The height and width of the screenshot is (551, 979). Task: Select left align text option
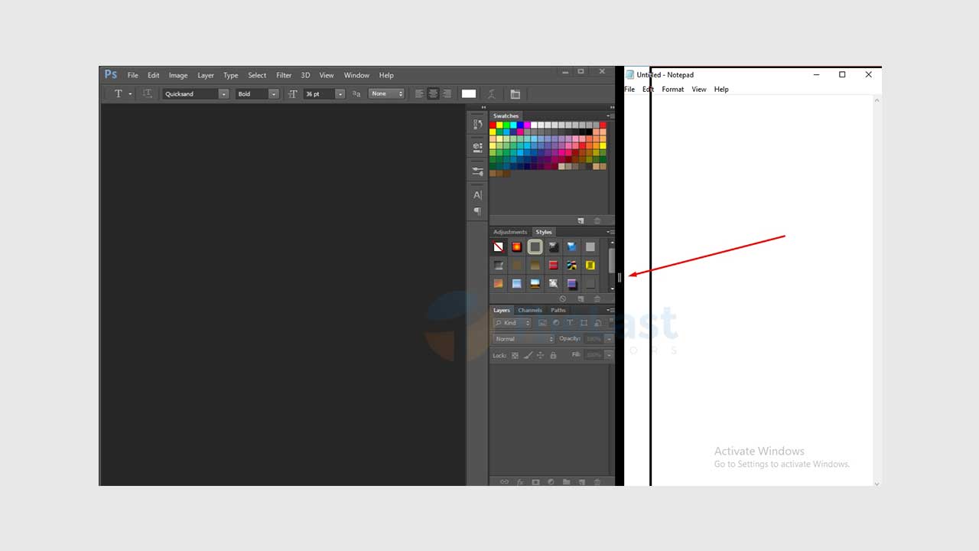[418, 94]
